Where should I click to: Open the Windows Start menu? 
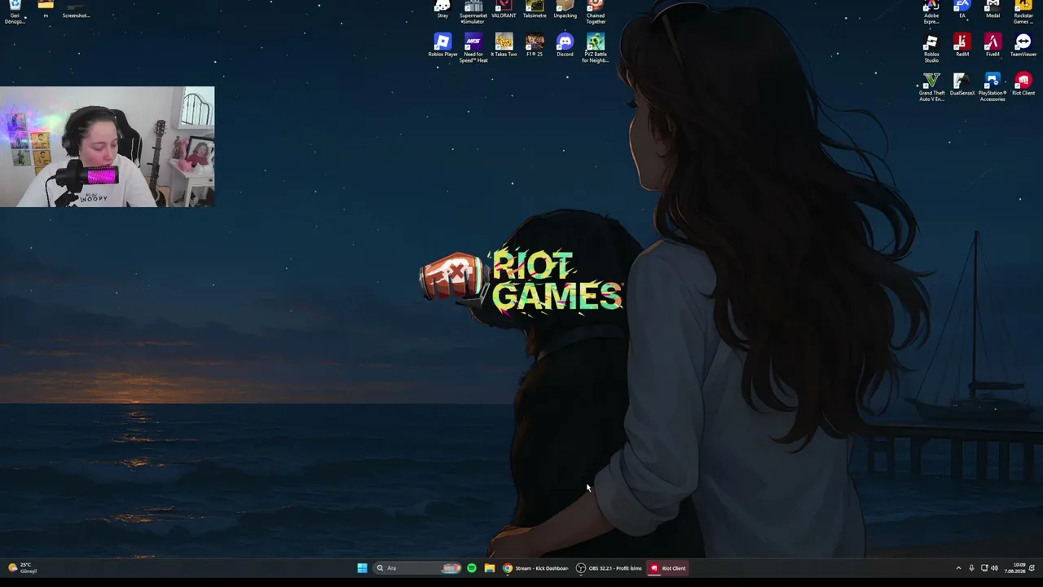pyautogui.click(x=362, y=568)
